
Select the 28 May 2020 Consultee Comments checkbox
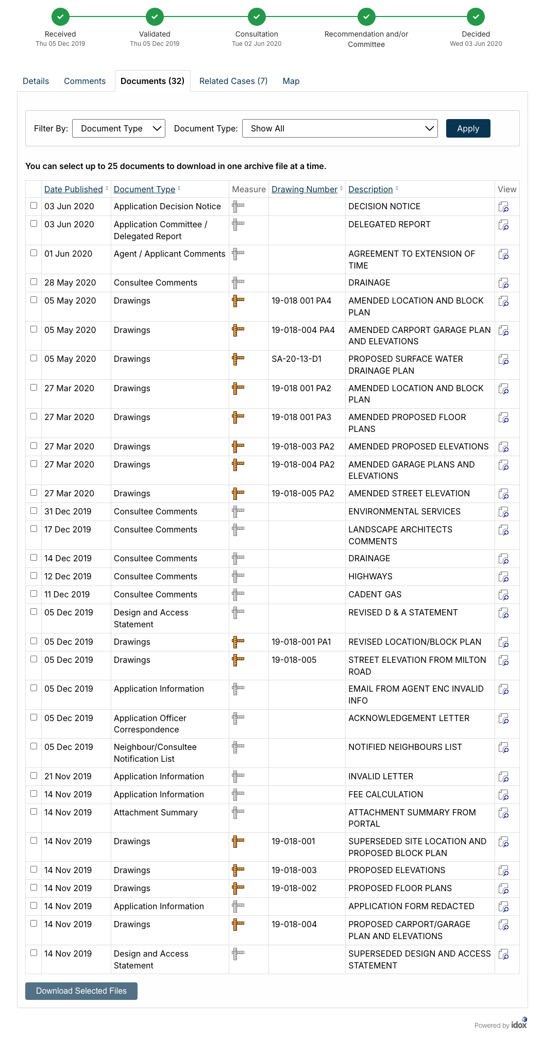pos(34,282)
